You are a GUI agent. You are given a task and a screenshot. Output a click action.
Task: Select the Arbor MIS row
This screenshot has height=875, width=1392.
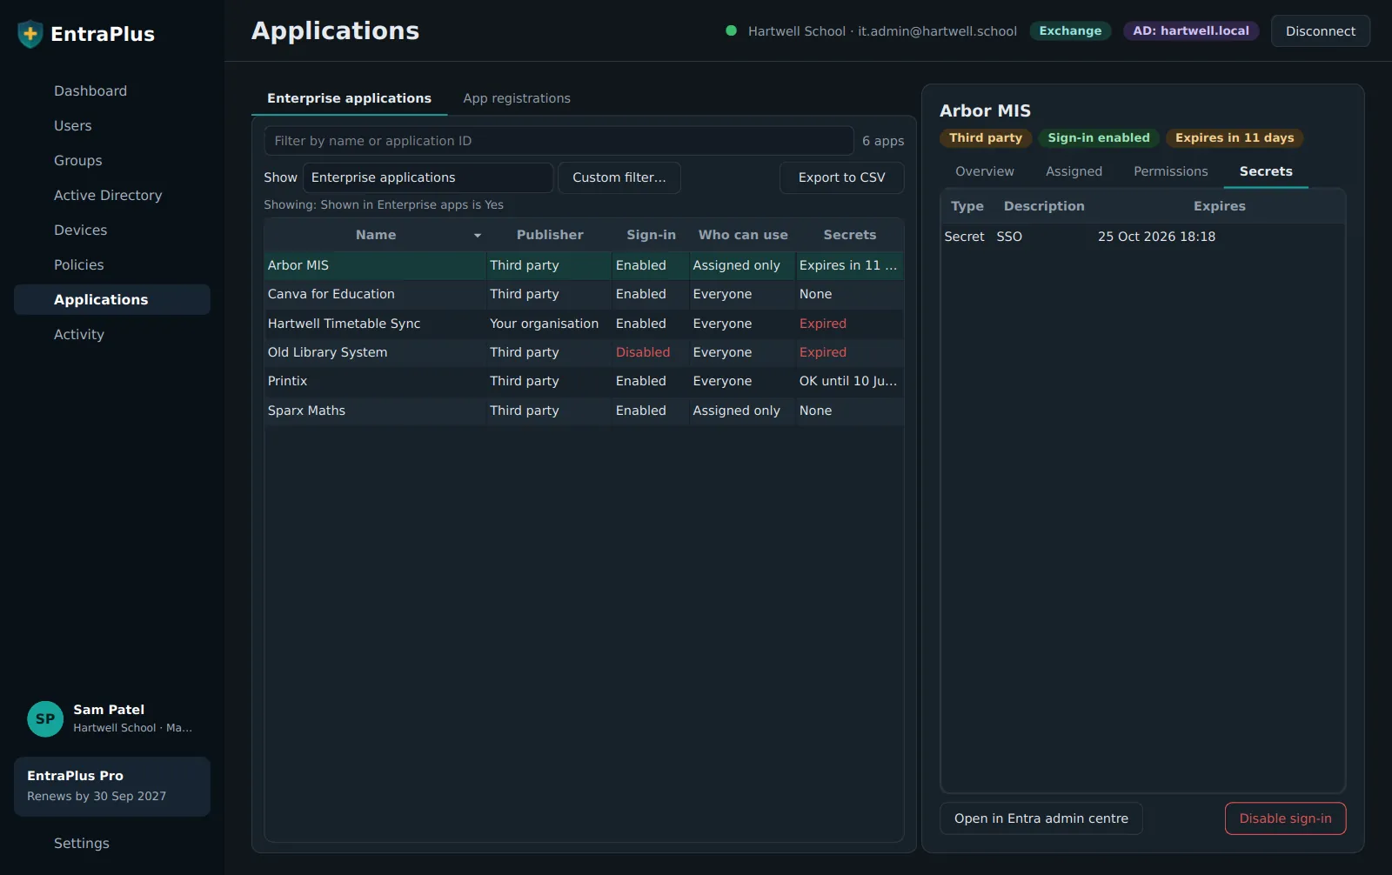(584, 265)
